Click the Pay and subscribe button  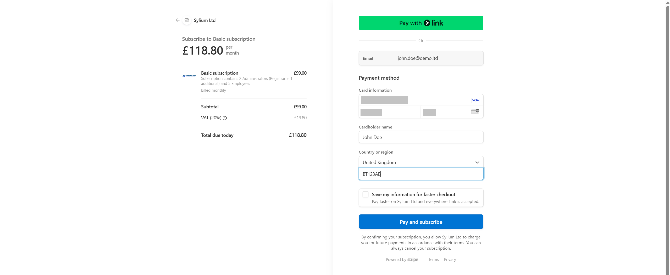pyautogui.click(x=421, y=222)
